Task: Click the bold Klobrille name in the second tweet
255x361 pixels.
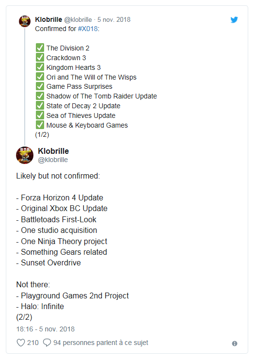Action: (53, 151)
